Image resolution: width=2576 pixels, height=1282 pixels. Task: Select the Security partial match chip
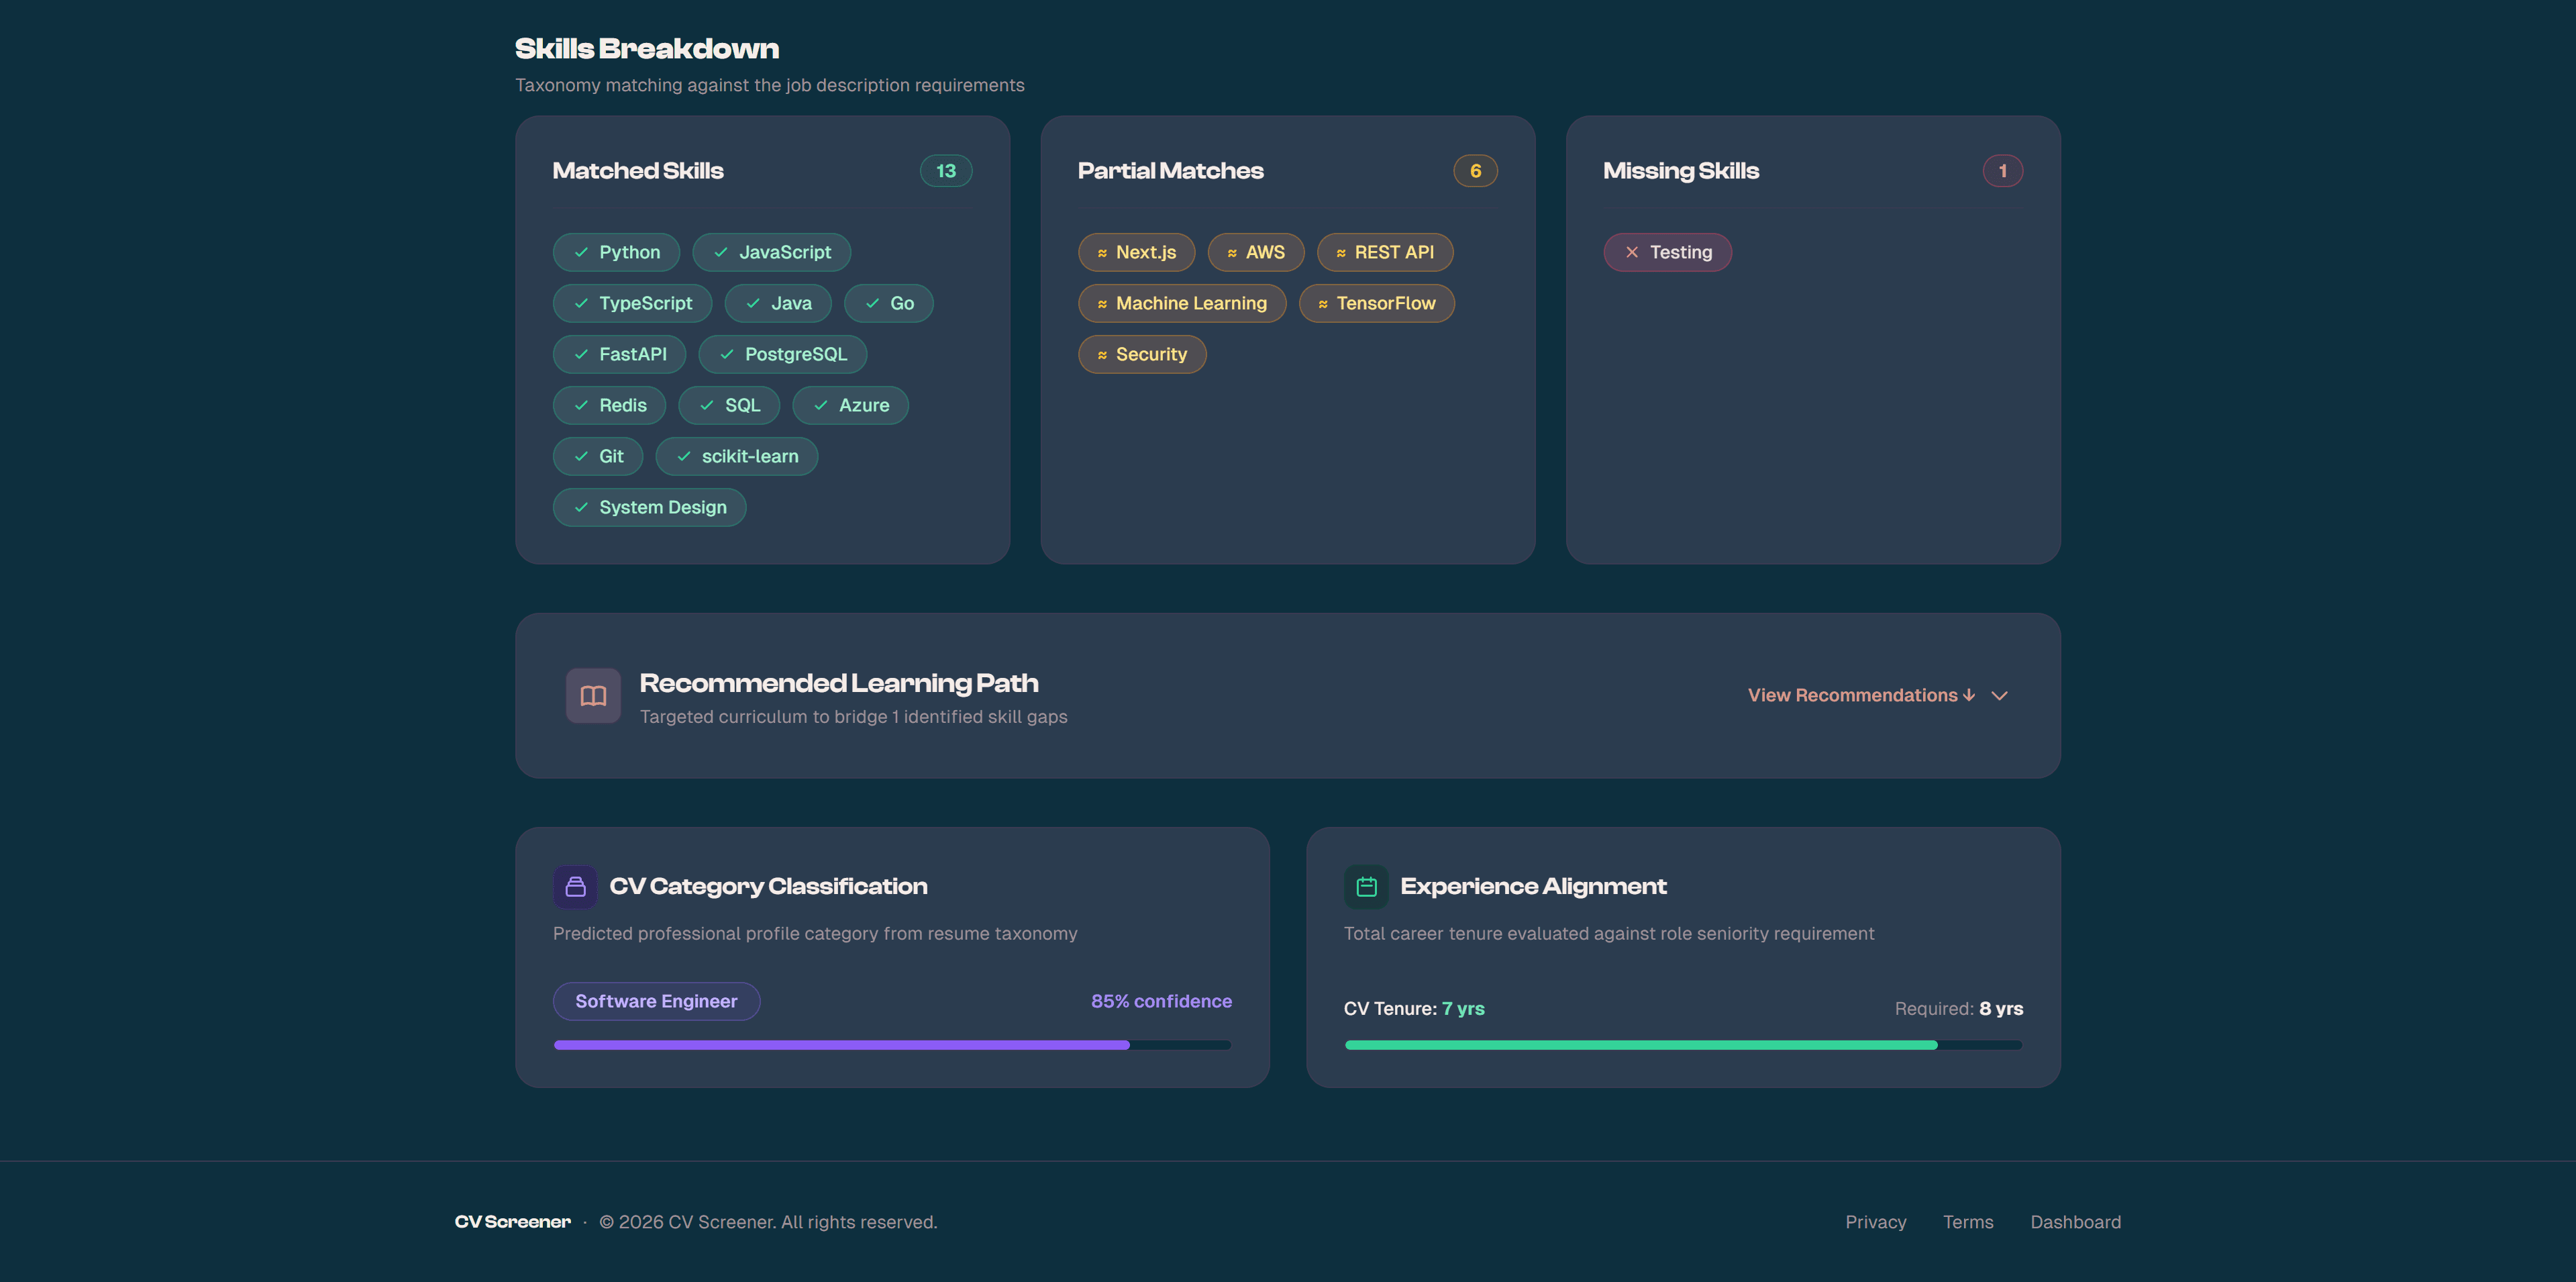click(x=1142, y=354)
